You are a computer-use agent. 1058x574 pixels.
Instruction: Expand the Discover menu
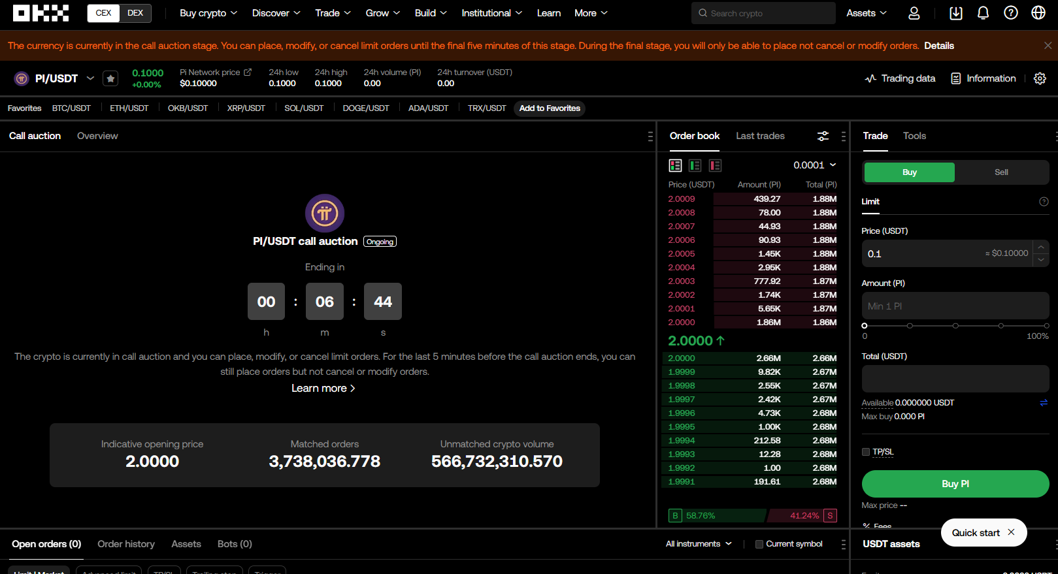point(276,13)
